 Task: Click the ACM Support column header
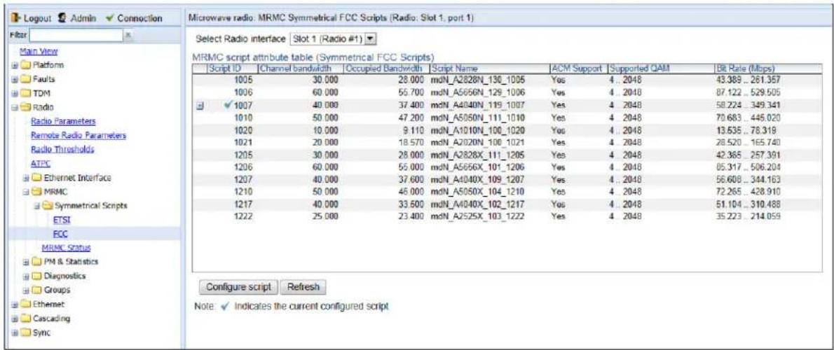(579, 69)
